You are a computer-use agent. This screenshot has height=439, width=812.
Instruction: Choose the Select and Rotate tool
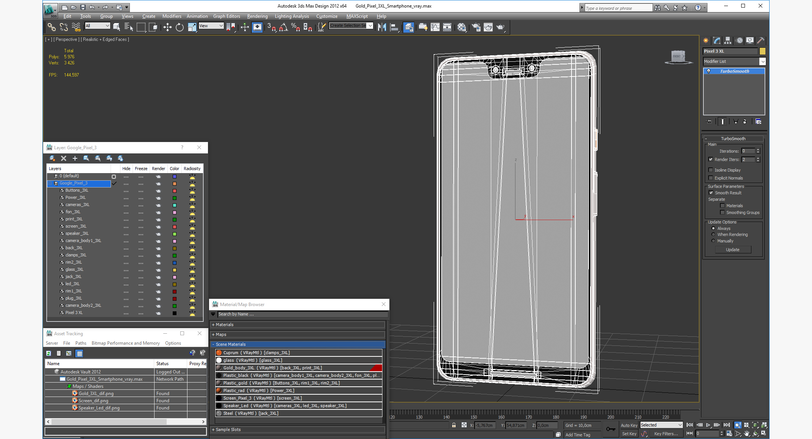[x=180, y=27]
